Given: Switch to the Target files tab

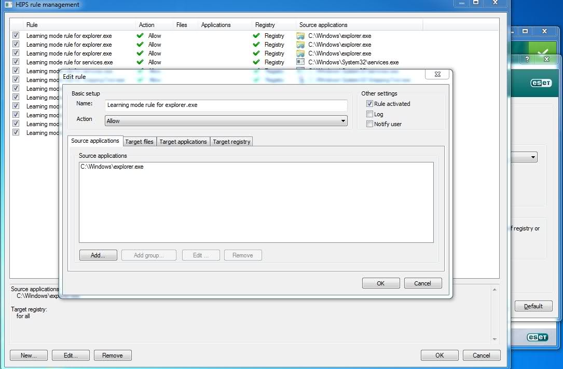Looking at the screenshot, I should (140, 142).
